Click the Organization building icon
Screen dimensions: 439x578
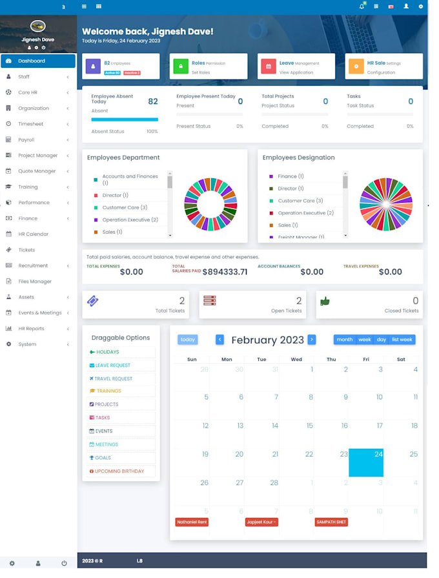(x=8, y=108)
